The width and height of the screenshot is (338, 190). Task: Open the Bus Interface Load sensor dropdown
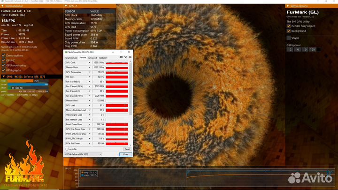[x=90, y=120]
